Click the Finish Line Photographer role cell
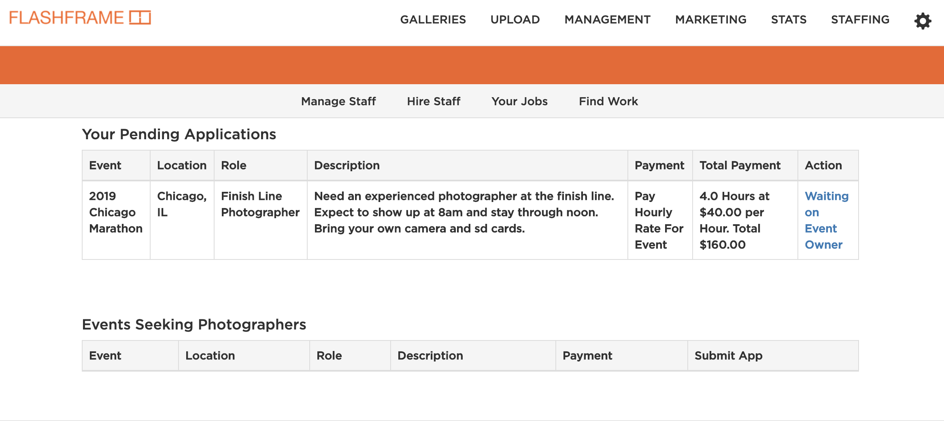Image resolution: width=944 pixels, height=421 pixels. coord(260,204)
